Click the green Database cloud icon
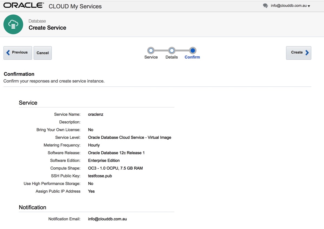Viewport: 324px width, 229px height. pyautogui.click(x=13, y=24)
